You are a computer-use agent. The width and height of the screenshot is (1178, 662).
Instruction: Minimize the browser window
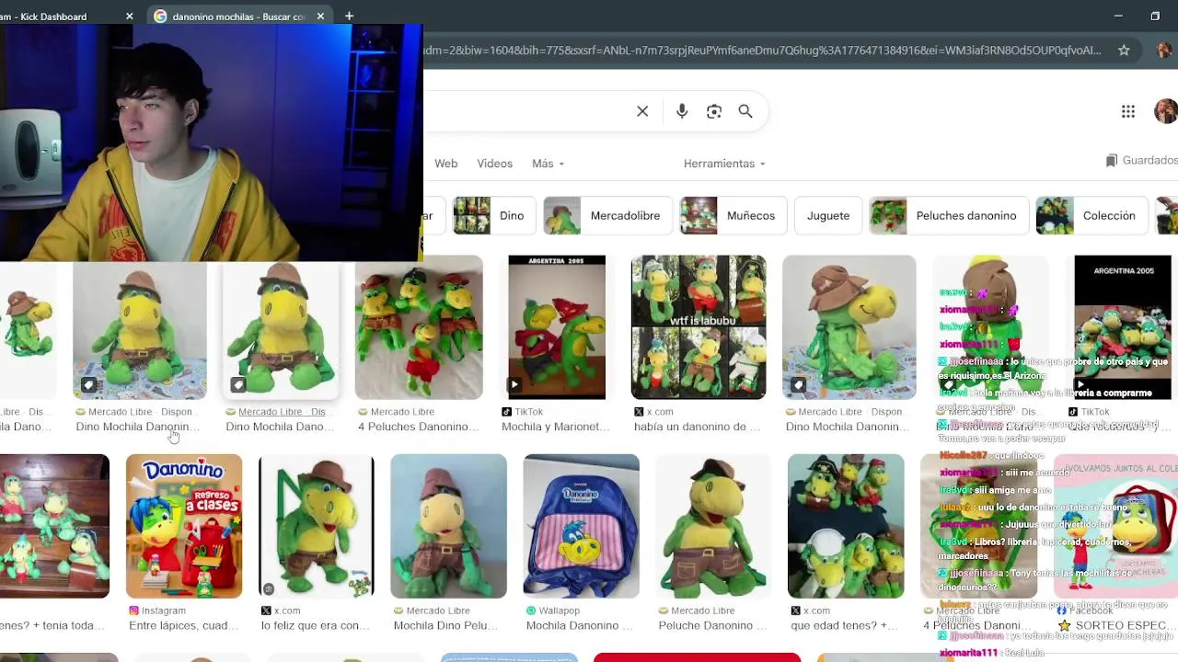click(1118, 16)
